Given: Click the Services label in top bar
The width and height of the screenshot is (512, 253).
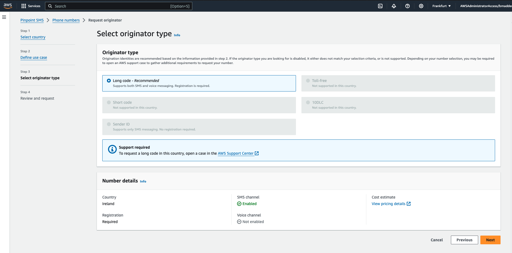Looking at the screenshot, I should click(34, 6).
